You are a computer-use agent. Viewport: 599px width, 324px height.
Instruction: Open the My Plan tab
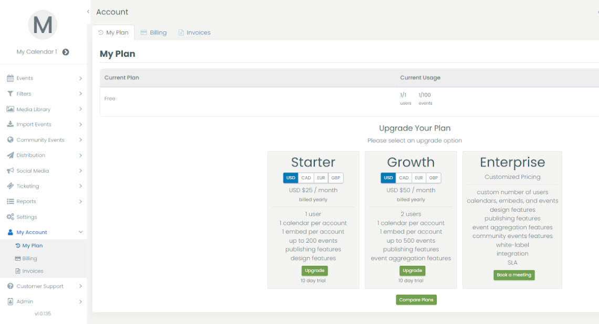pos(113,33)
